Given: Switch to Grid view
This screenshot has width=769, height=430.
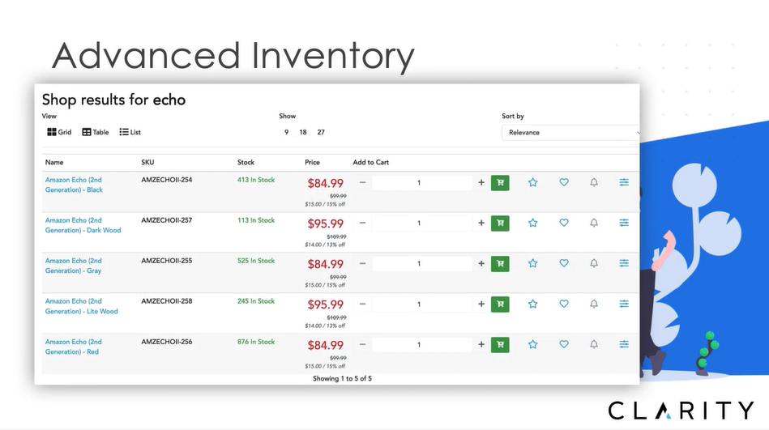Looking at the screenshot, I should [59, 132].
